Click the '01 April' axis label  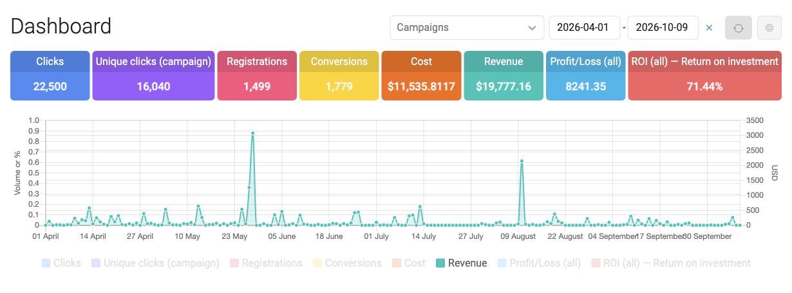[46, 236]
